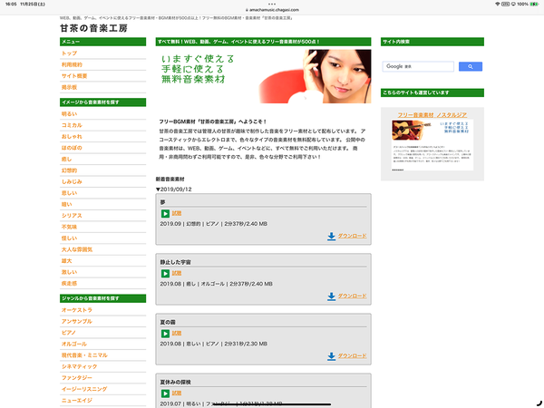This screenshot has height=408, width=544.
Task: Tap the battery icon in the status bar
Action: point(534,5)
